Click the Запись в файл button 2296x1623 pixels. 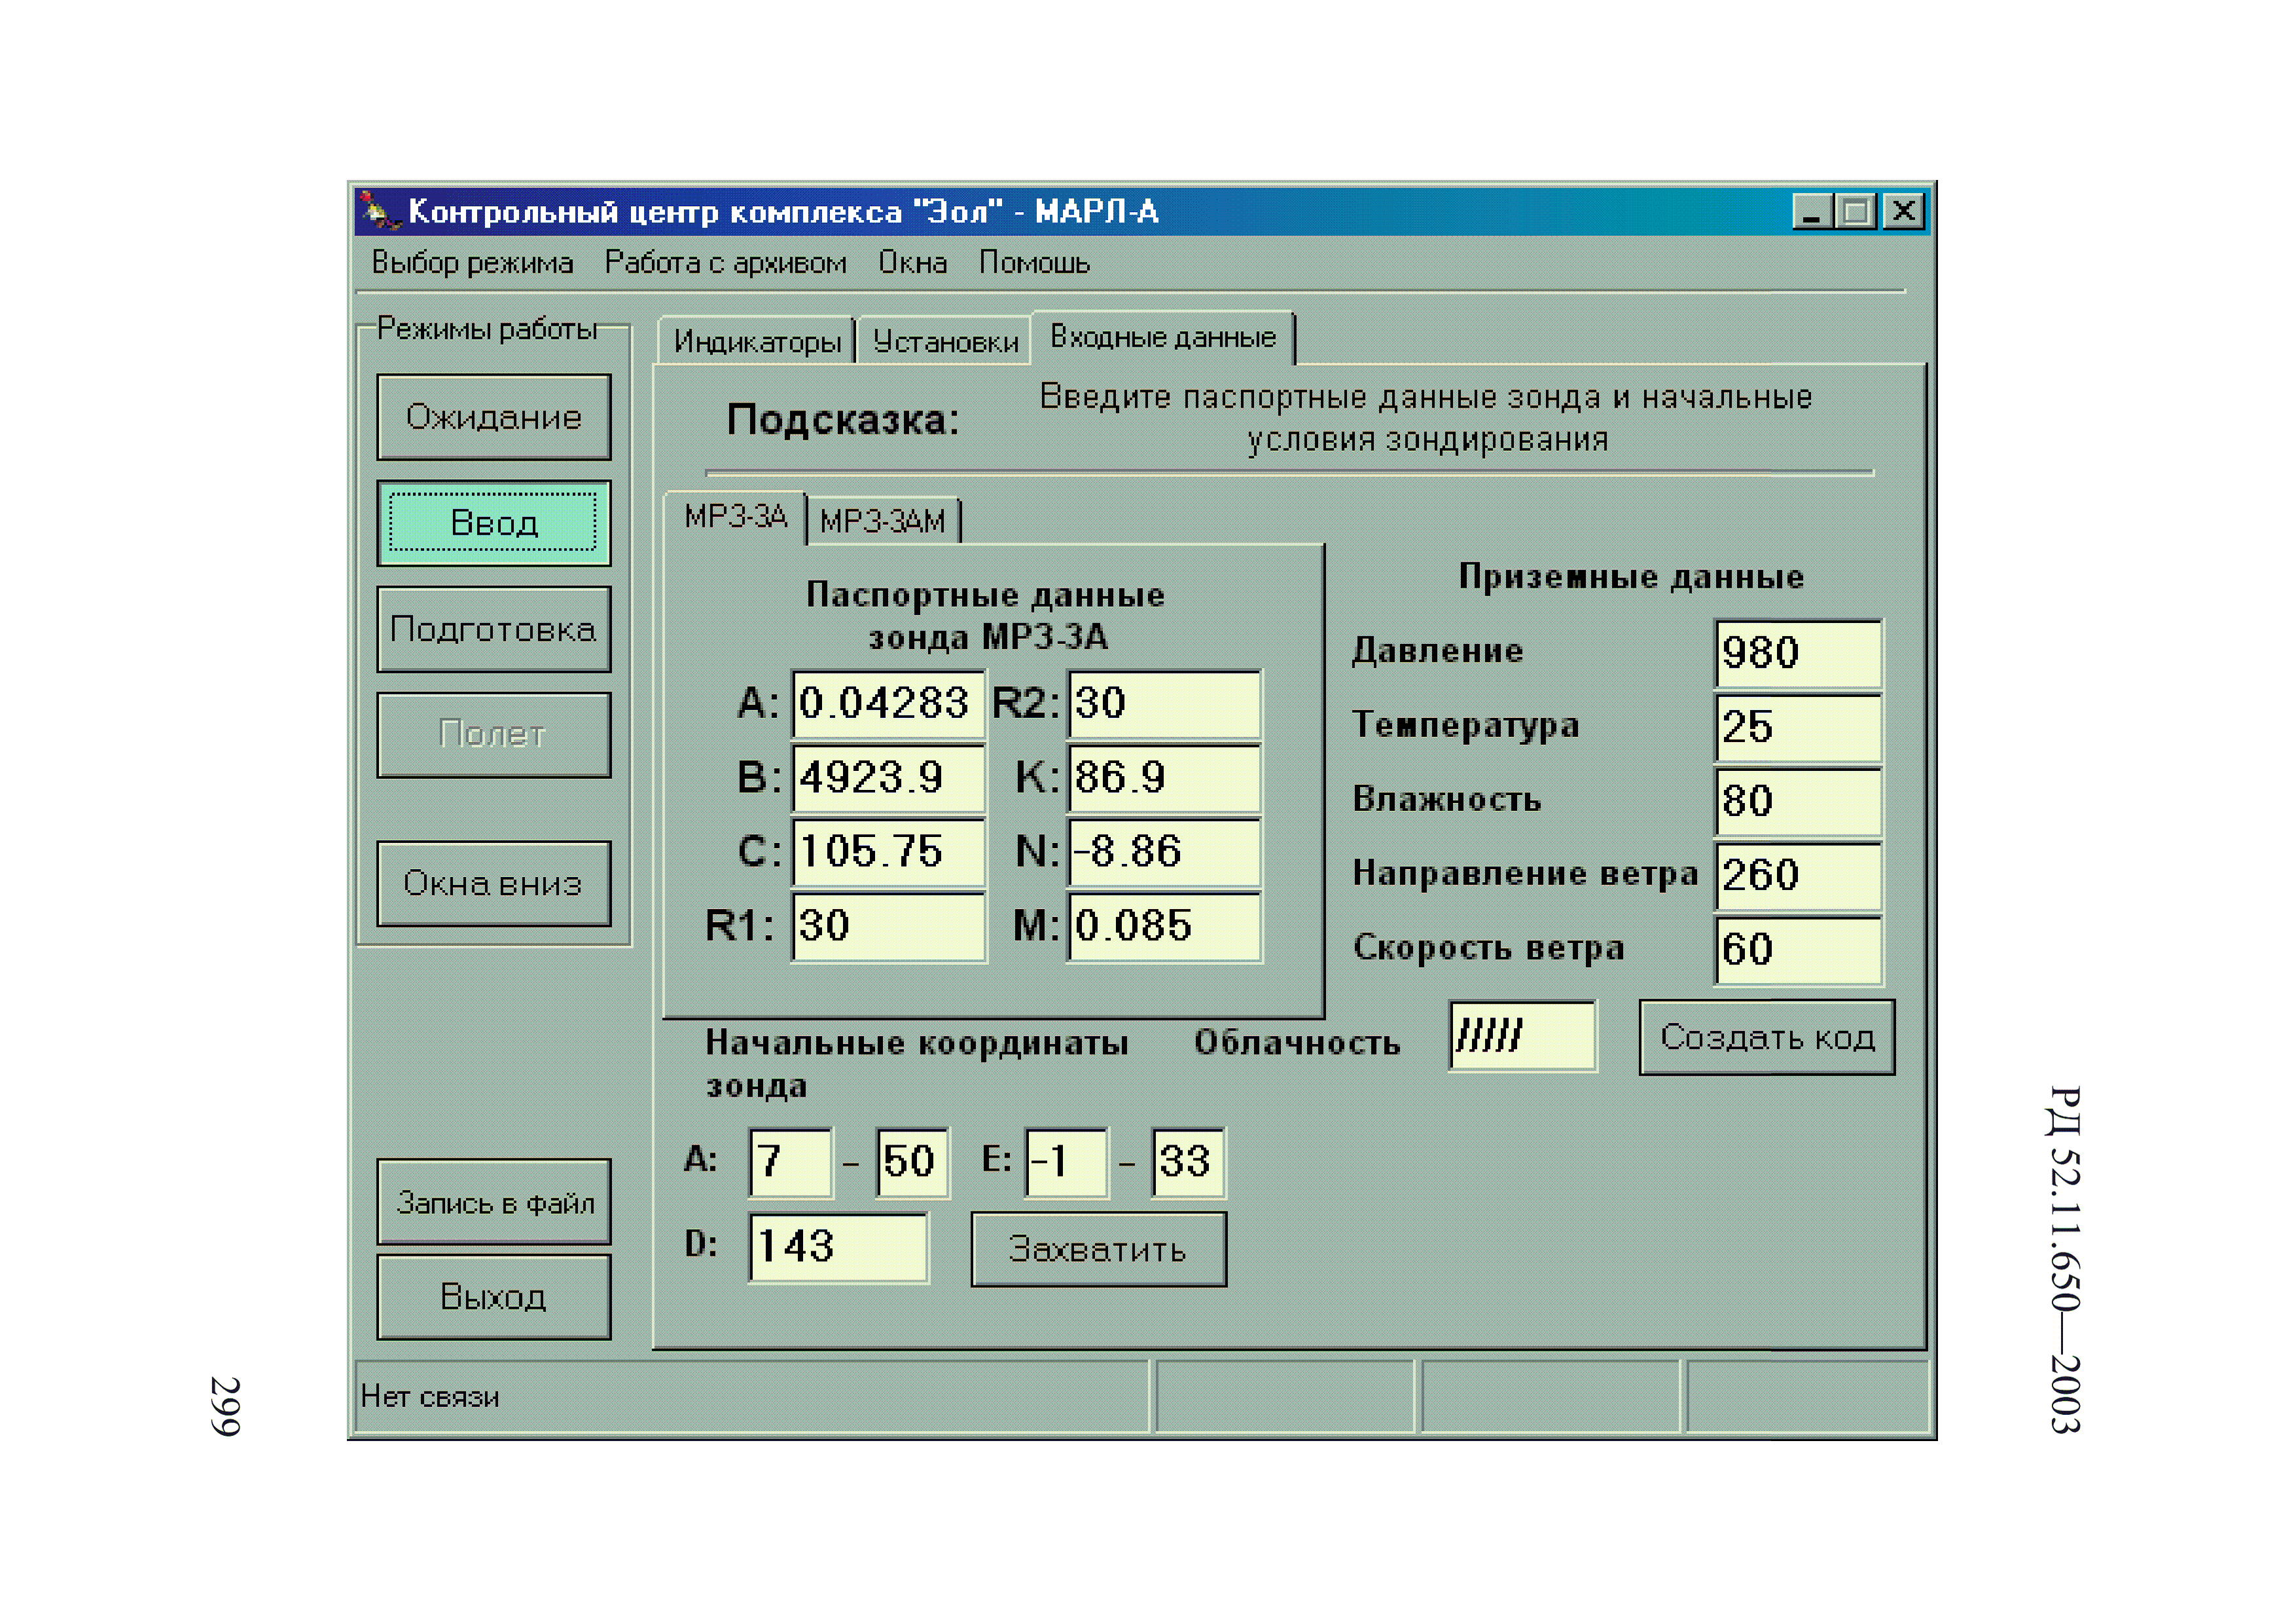pos(492,1202)
